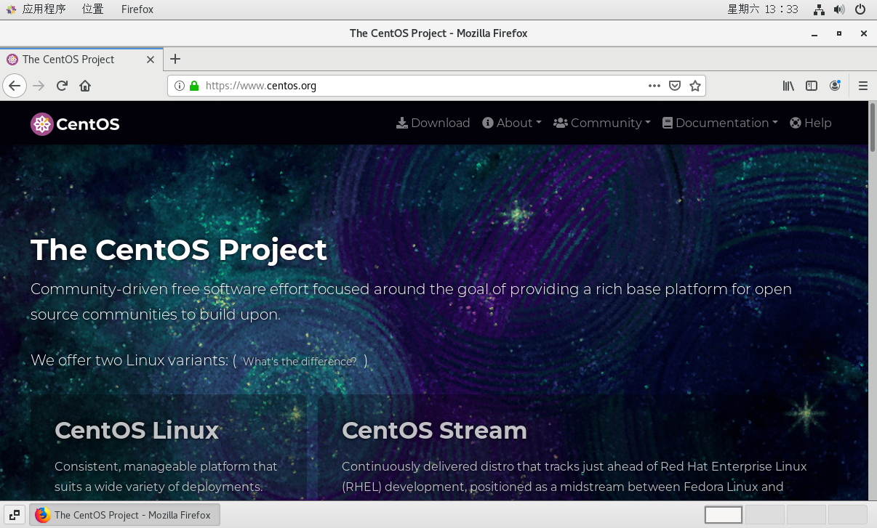This screenshot has height=528, width=877.
Task: Reload the current page
Action: 62,86
